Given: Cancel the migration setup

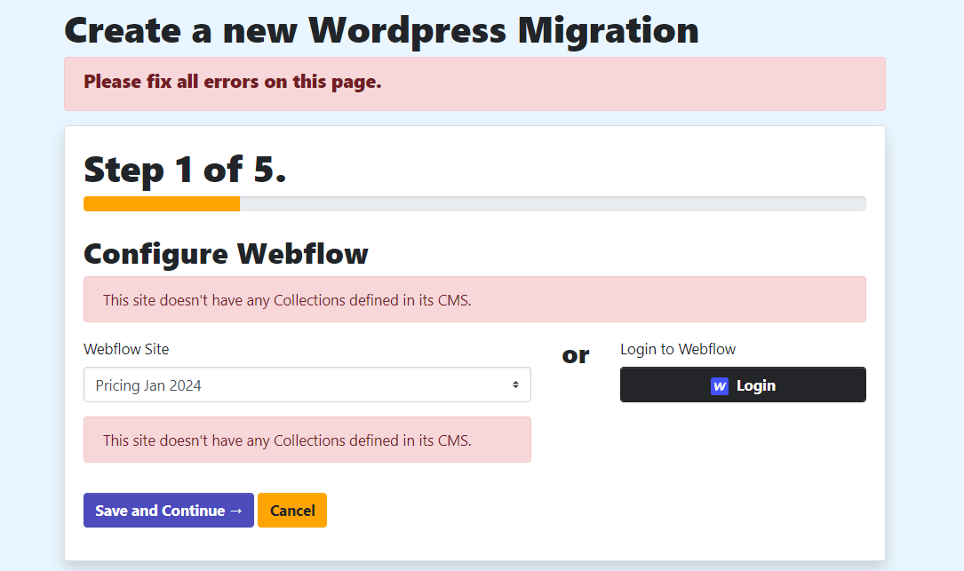Looking at the screenshot, I should [x=292, y=511].
